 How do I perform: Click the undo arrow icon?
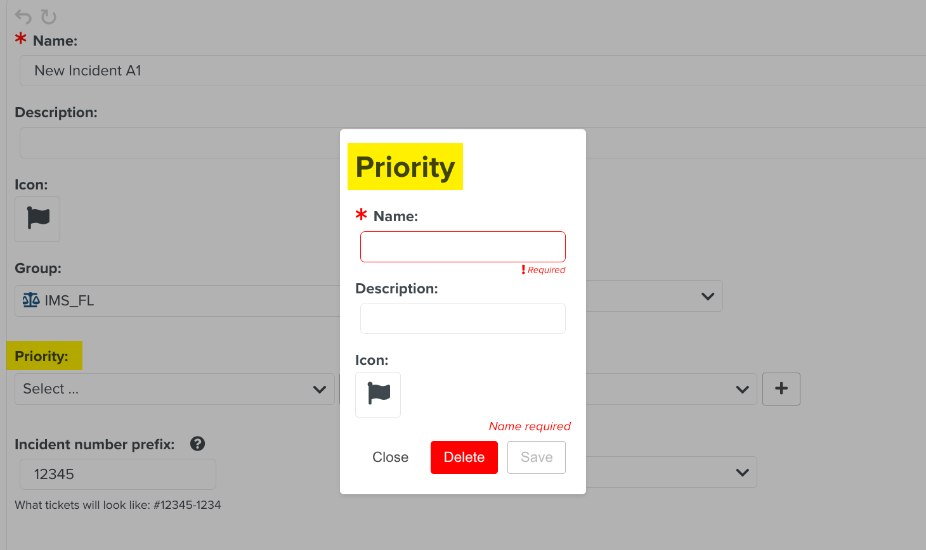click(x=23, y=16)
